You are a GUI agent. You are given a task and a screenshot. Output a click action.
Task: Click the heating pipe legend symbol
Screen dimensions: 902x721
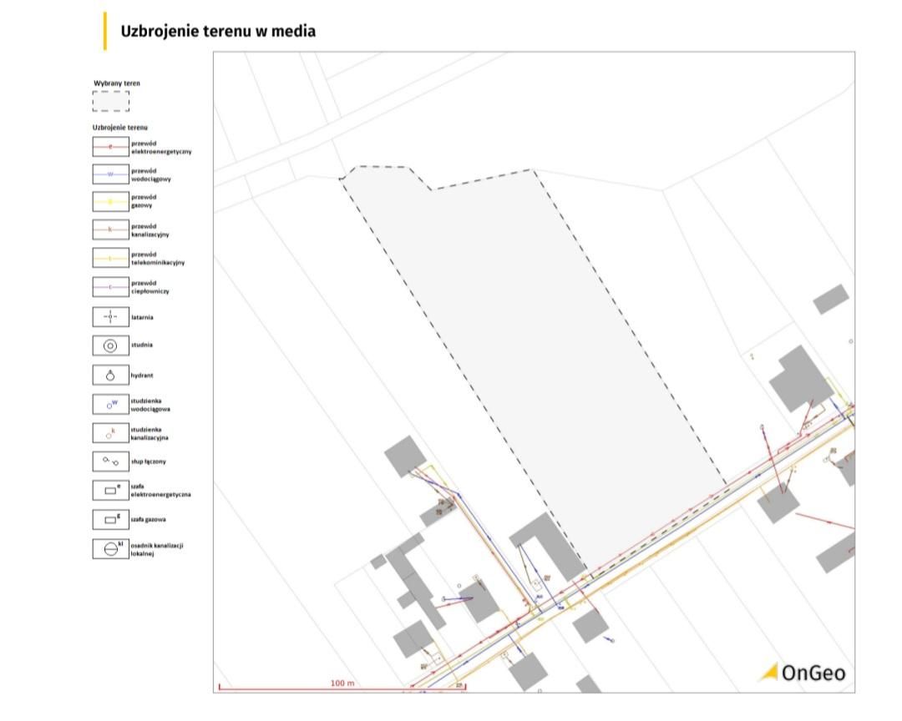point(110,287)
